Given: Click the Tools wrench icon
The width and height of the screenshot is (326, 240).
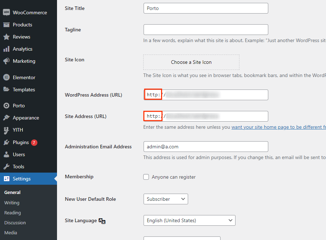Looking at the screenshot, I should [6, 167].
